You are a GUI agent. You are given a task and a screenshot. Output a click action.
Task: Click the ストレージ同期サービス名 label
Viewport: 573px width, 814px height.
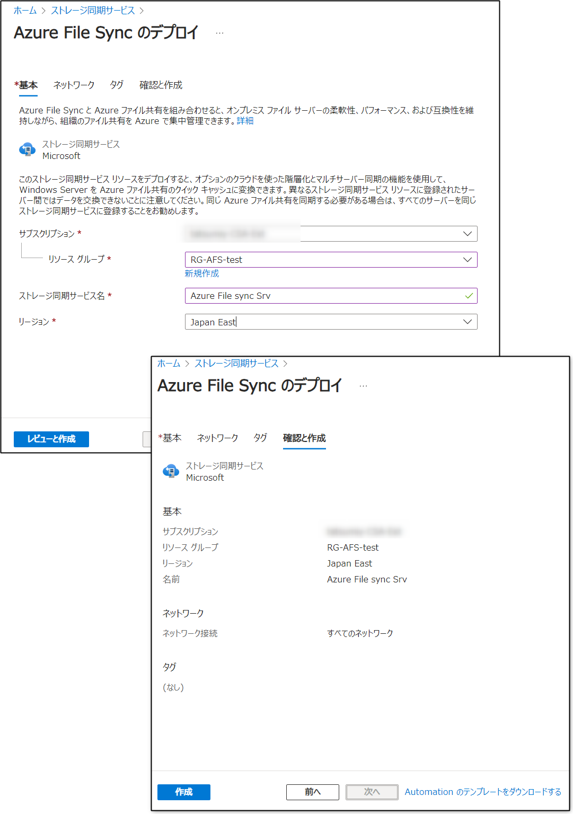click(x=62, y=296)
